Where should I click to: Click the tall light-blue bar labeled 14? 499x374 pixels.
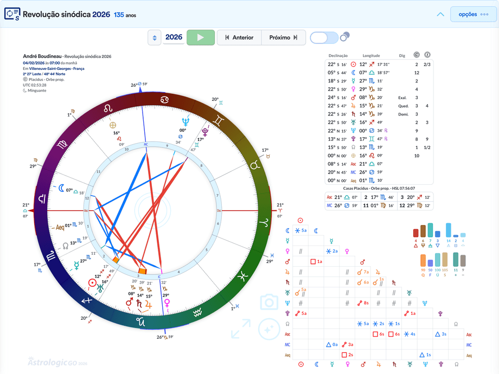coord(449,230)
